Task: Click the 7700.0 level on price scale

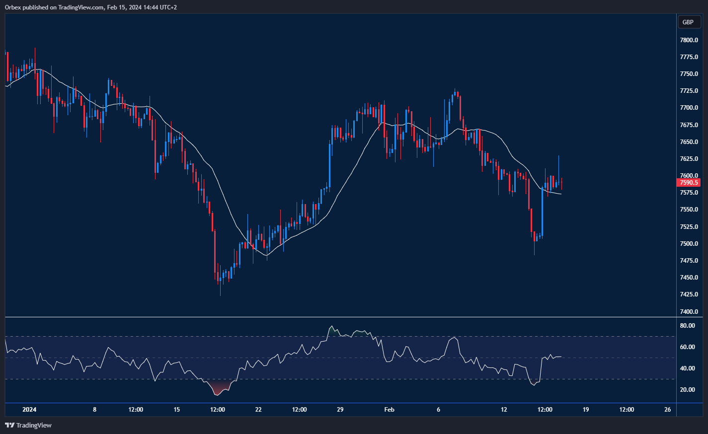Action: coord(689,108)
